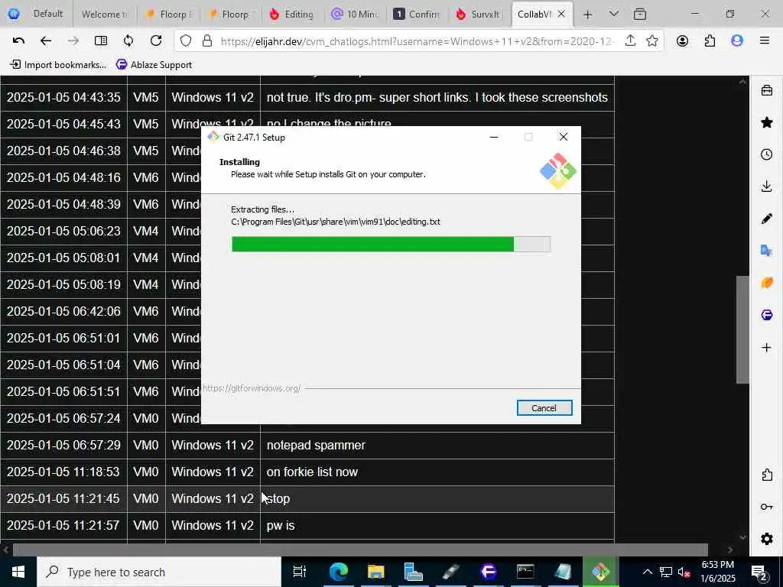Open the notes pencil in the sidebar
This screenshot has width=783, height=587.
[766, 219]
